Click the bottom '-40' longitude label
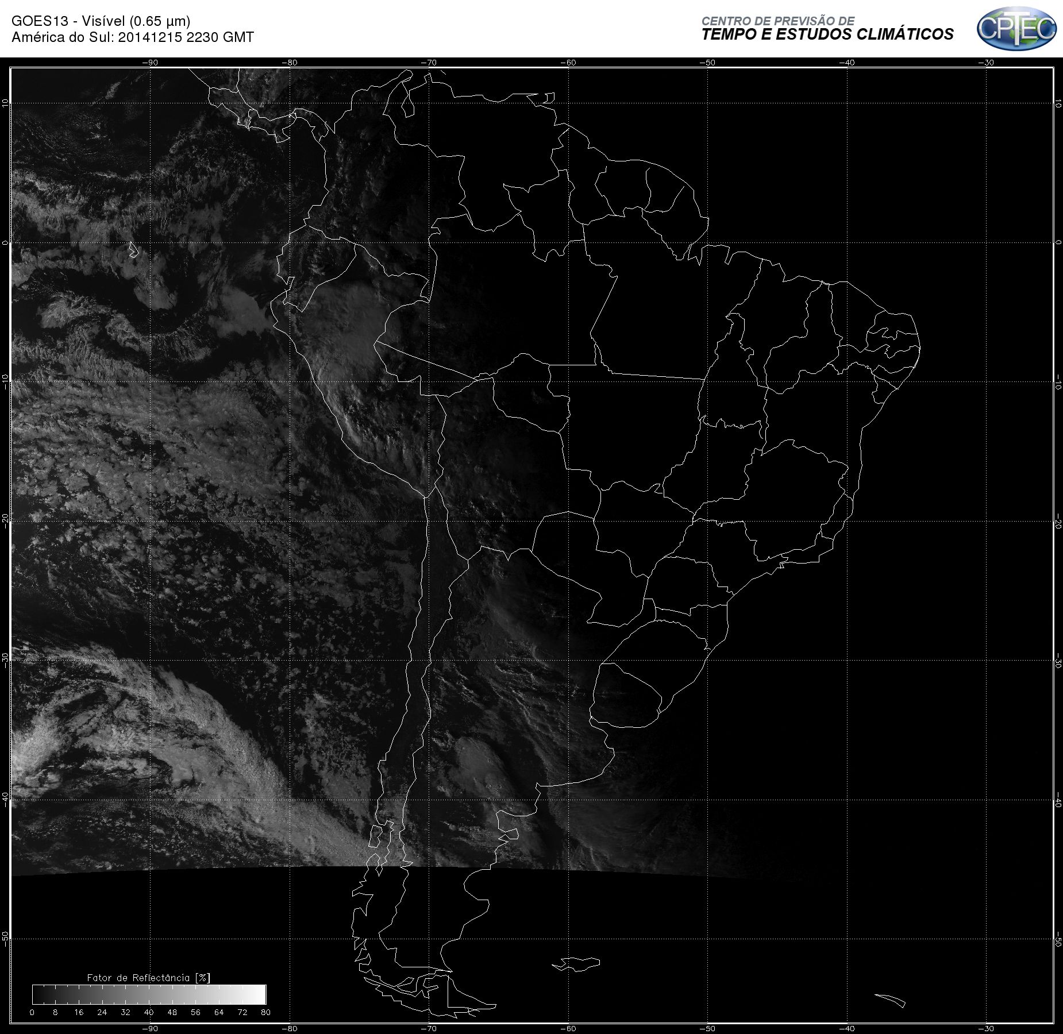 847,1028
